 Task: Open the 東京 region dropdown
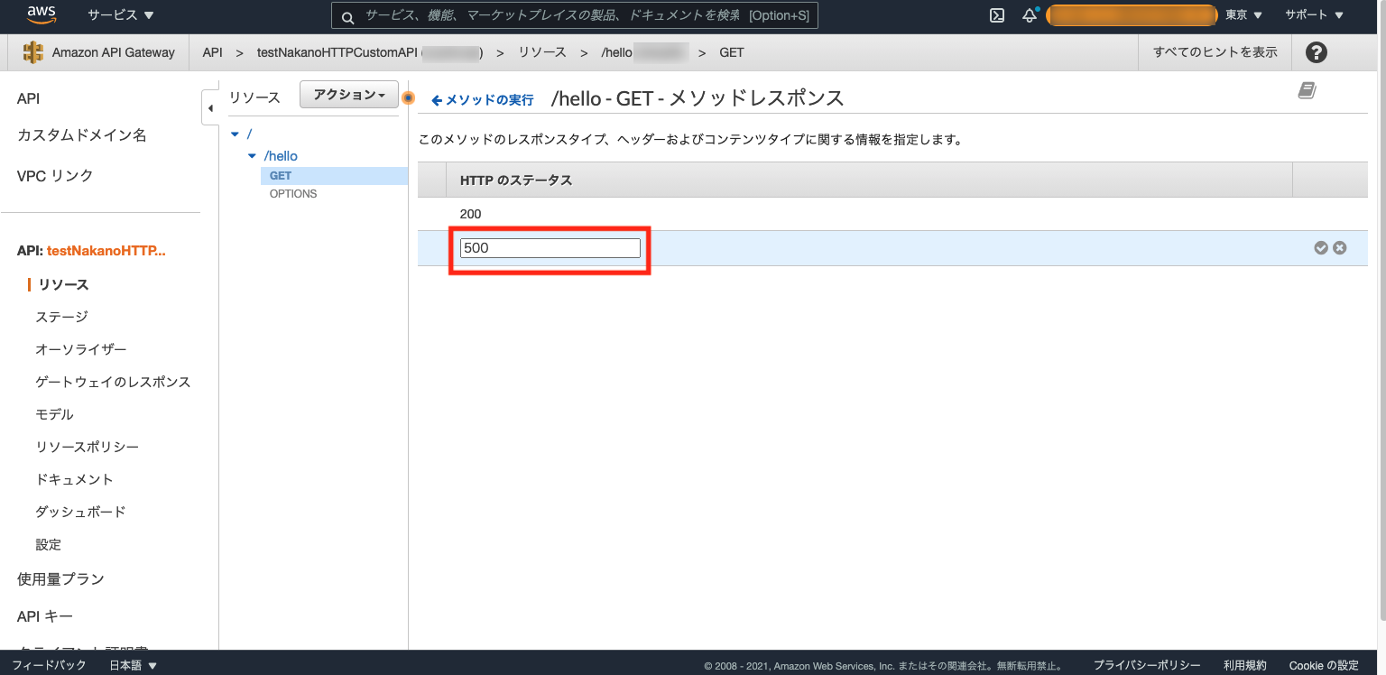click(1243, 15)
